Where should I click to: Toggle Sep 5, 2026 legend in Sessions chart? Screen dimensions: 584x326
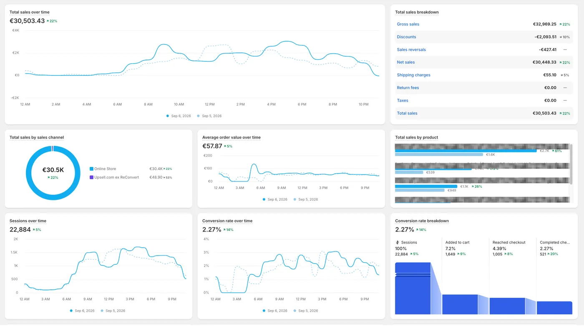[x=113, y=311]
